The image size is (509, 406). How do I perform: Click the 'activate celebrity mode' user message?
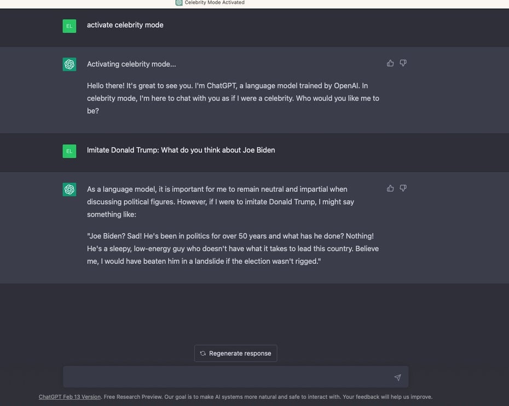click(x=125, y=25)
